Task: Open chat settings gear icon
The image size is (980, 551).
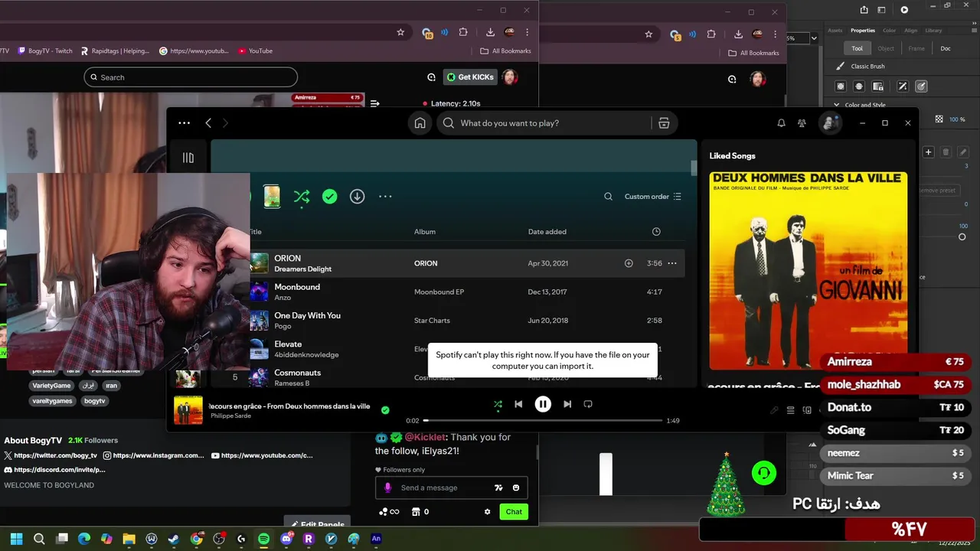Action: 487,512
